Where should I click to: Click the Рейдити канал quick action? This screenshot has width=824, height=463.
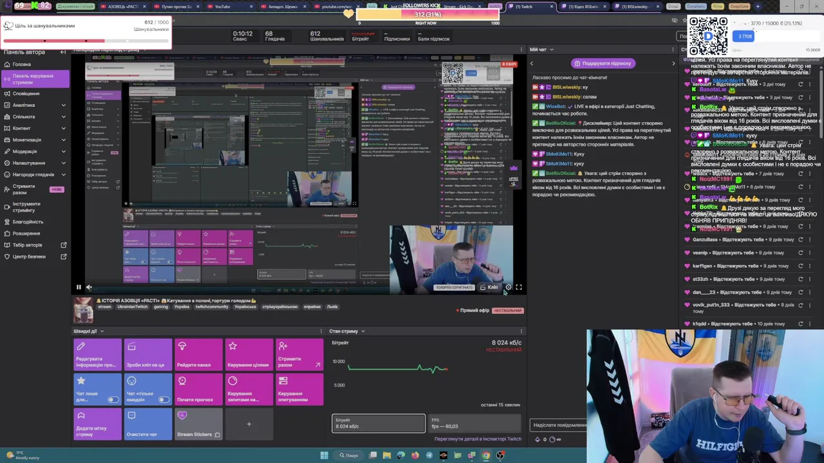[198, 355]
